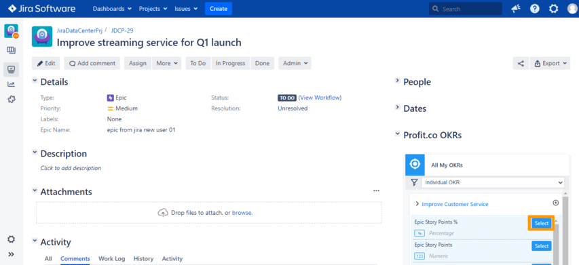Click the project avatar in sidebar
Viewport: 579px width, 265px height.
coord(11,31)
